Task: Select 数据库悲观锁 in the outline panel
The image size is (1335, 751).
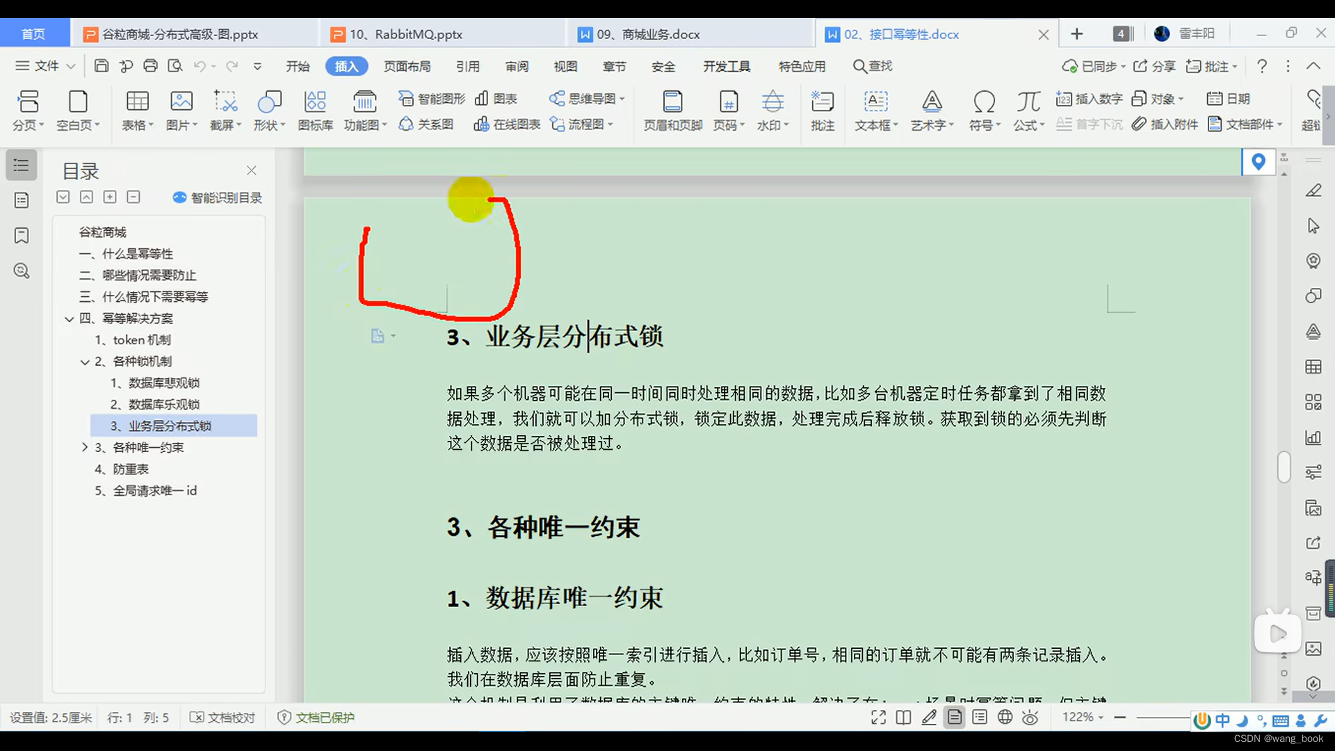Action: pos(161,382)
